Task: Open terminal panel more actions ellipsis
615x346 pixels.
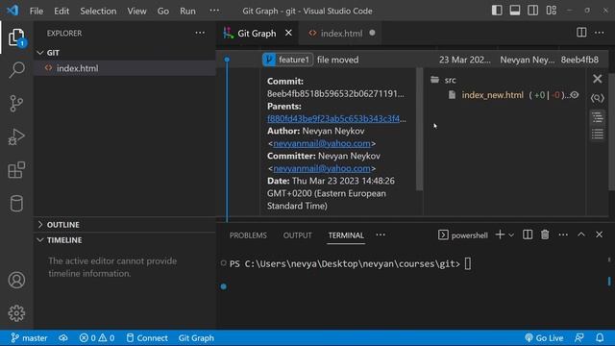Action: (563, 235)
